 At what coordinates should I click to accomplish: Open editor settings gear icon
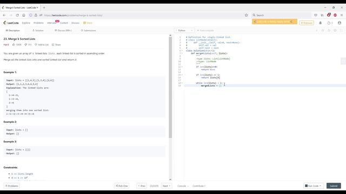[x=335, y=30]
